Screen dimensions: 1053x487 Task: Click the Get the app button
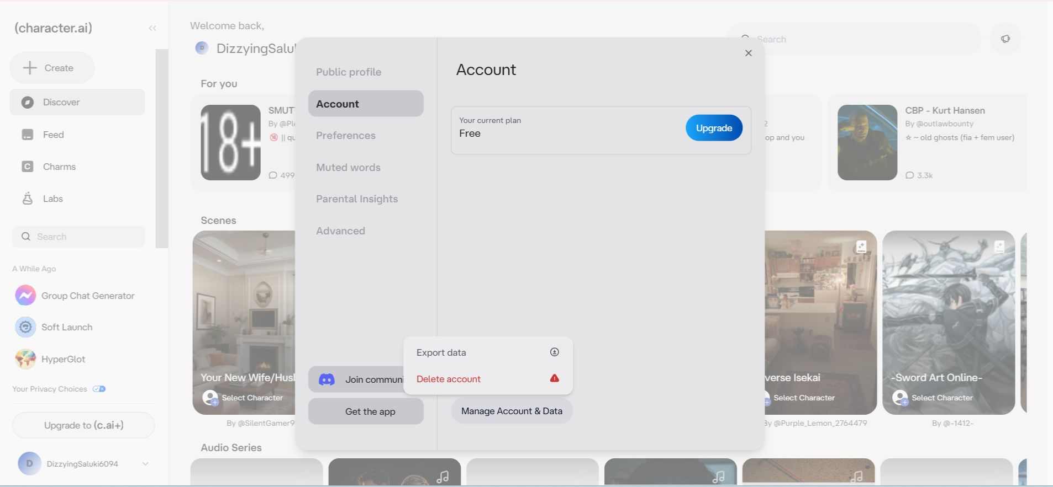coord(366,411)
